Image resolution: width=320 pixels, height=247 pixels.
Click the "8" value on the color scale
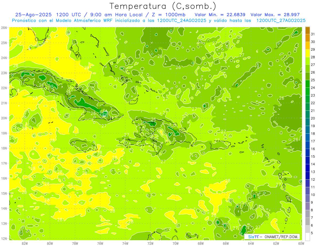coord(312,210)
